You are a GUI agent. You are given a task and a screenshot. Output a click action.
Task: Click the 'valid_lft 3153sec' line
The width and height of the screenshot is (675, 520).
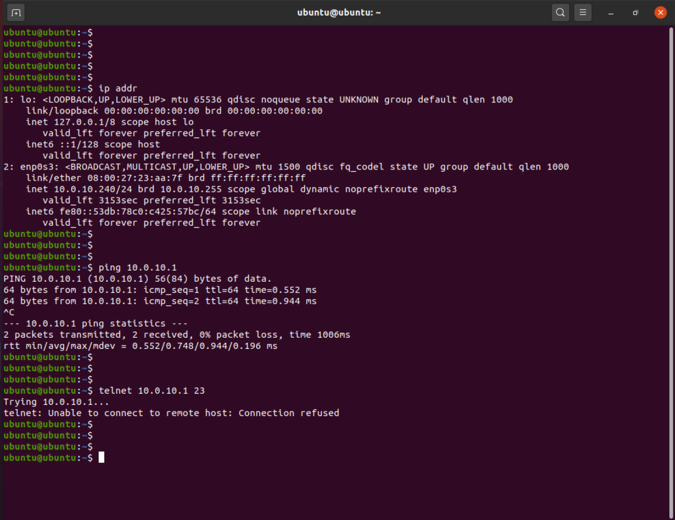click(x=152, y=200)
